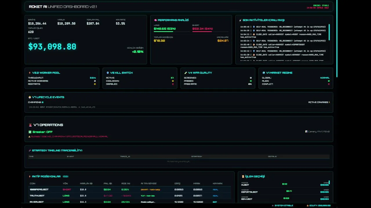Image resolution: width=371 pixels, height=208 pixels.
Task: Click the TRACE_ID column header
Action: click(x=125, y=157)
